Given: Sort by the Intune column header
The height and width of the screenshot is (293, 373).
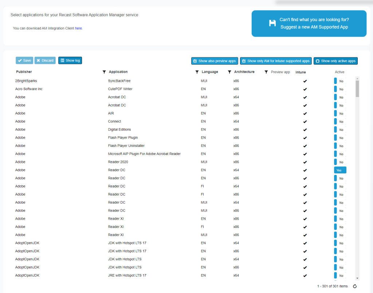Looking at the screenshot, I should [x=301, y=72].
